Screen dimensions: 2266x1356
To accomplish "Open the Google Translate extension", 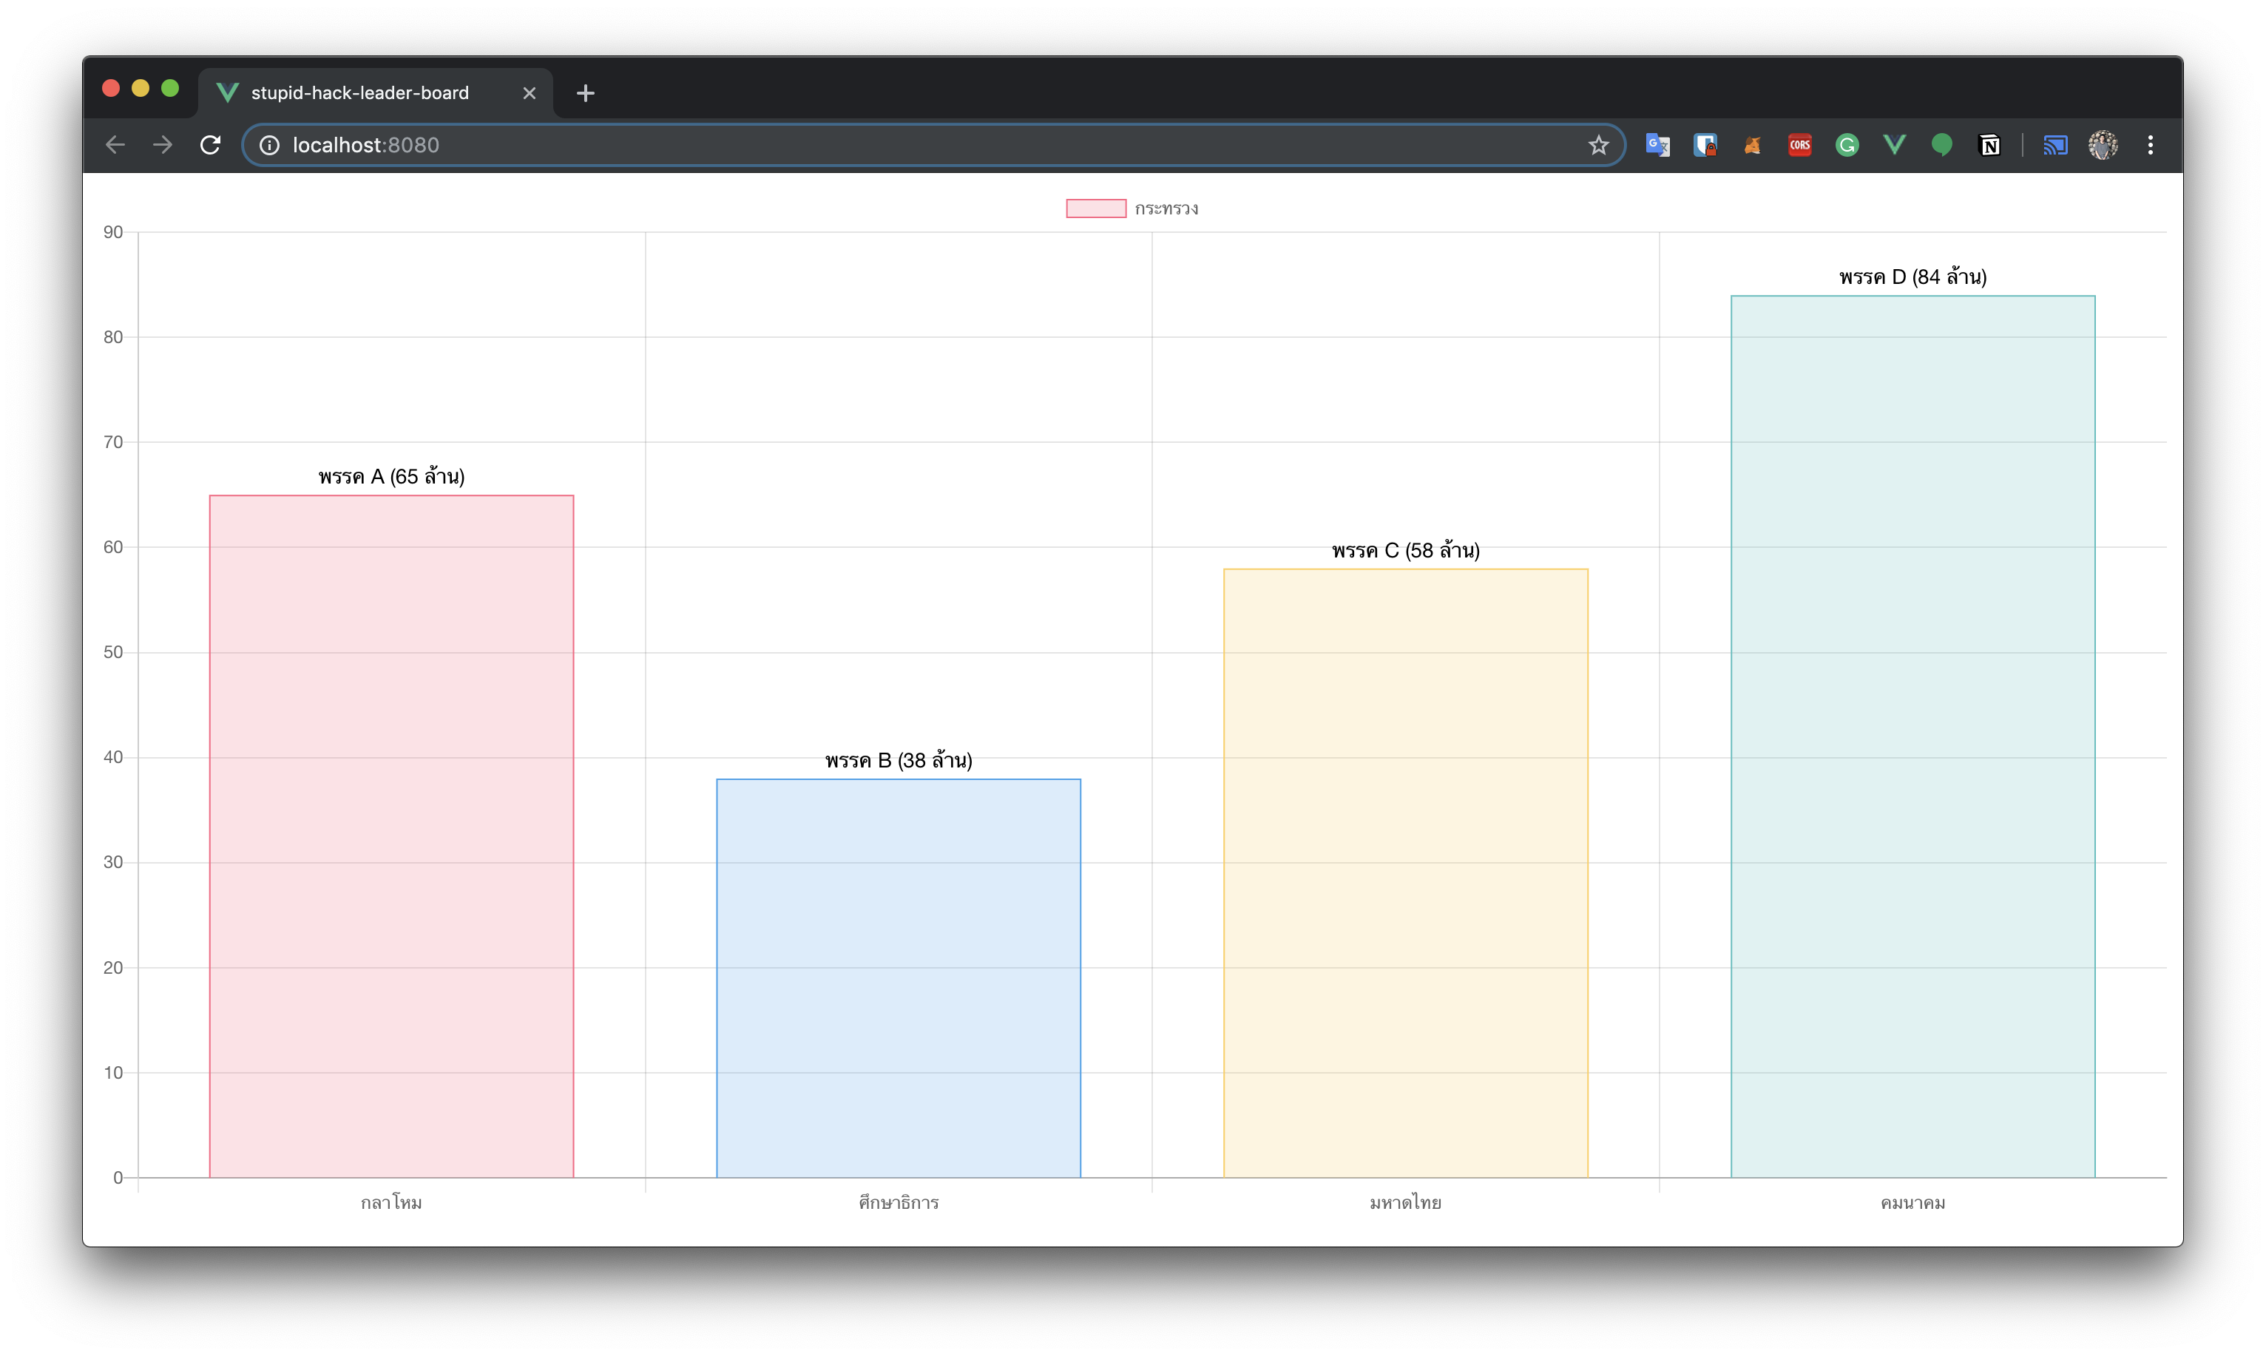I will [1657, 145].
